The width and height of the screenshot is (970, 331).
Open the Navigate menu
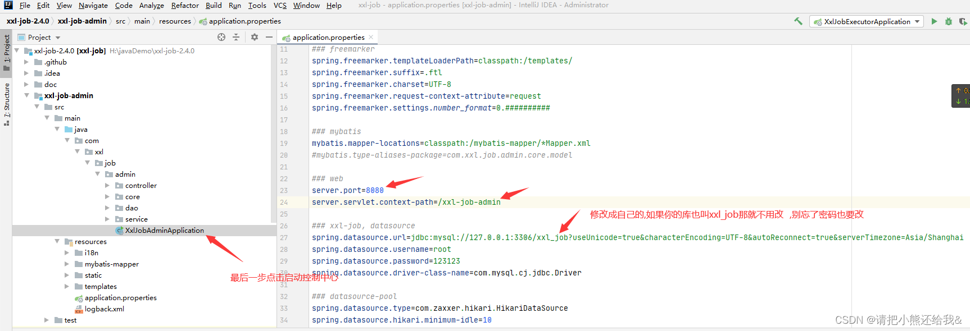click(x=93, y=5)
